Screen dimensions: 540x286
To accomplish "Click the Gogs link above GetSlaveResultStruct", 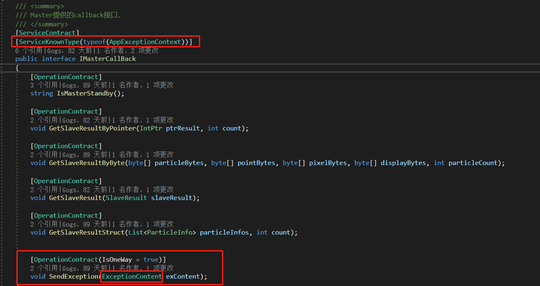I will (69, 224).
